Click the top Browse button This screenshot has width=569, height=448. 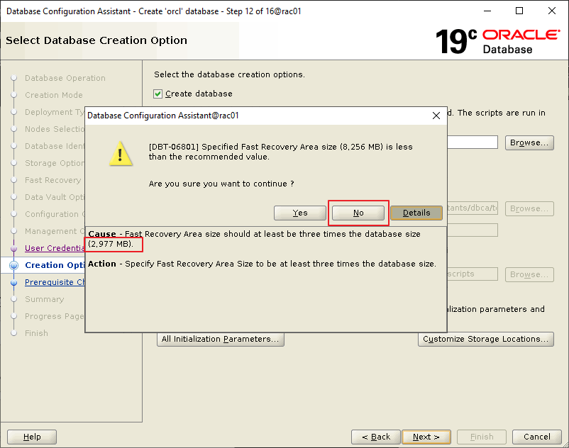pos(529,142)
